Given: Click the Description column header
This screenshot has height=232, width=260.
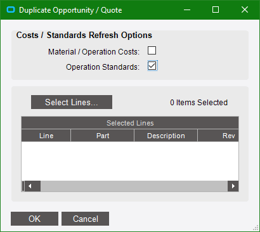Looking at the screenshot, I should tap(166, 136).
